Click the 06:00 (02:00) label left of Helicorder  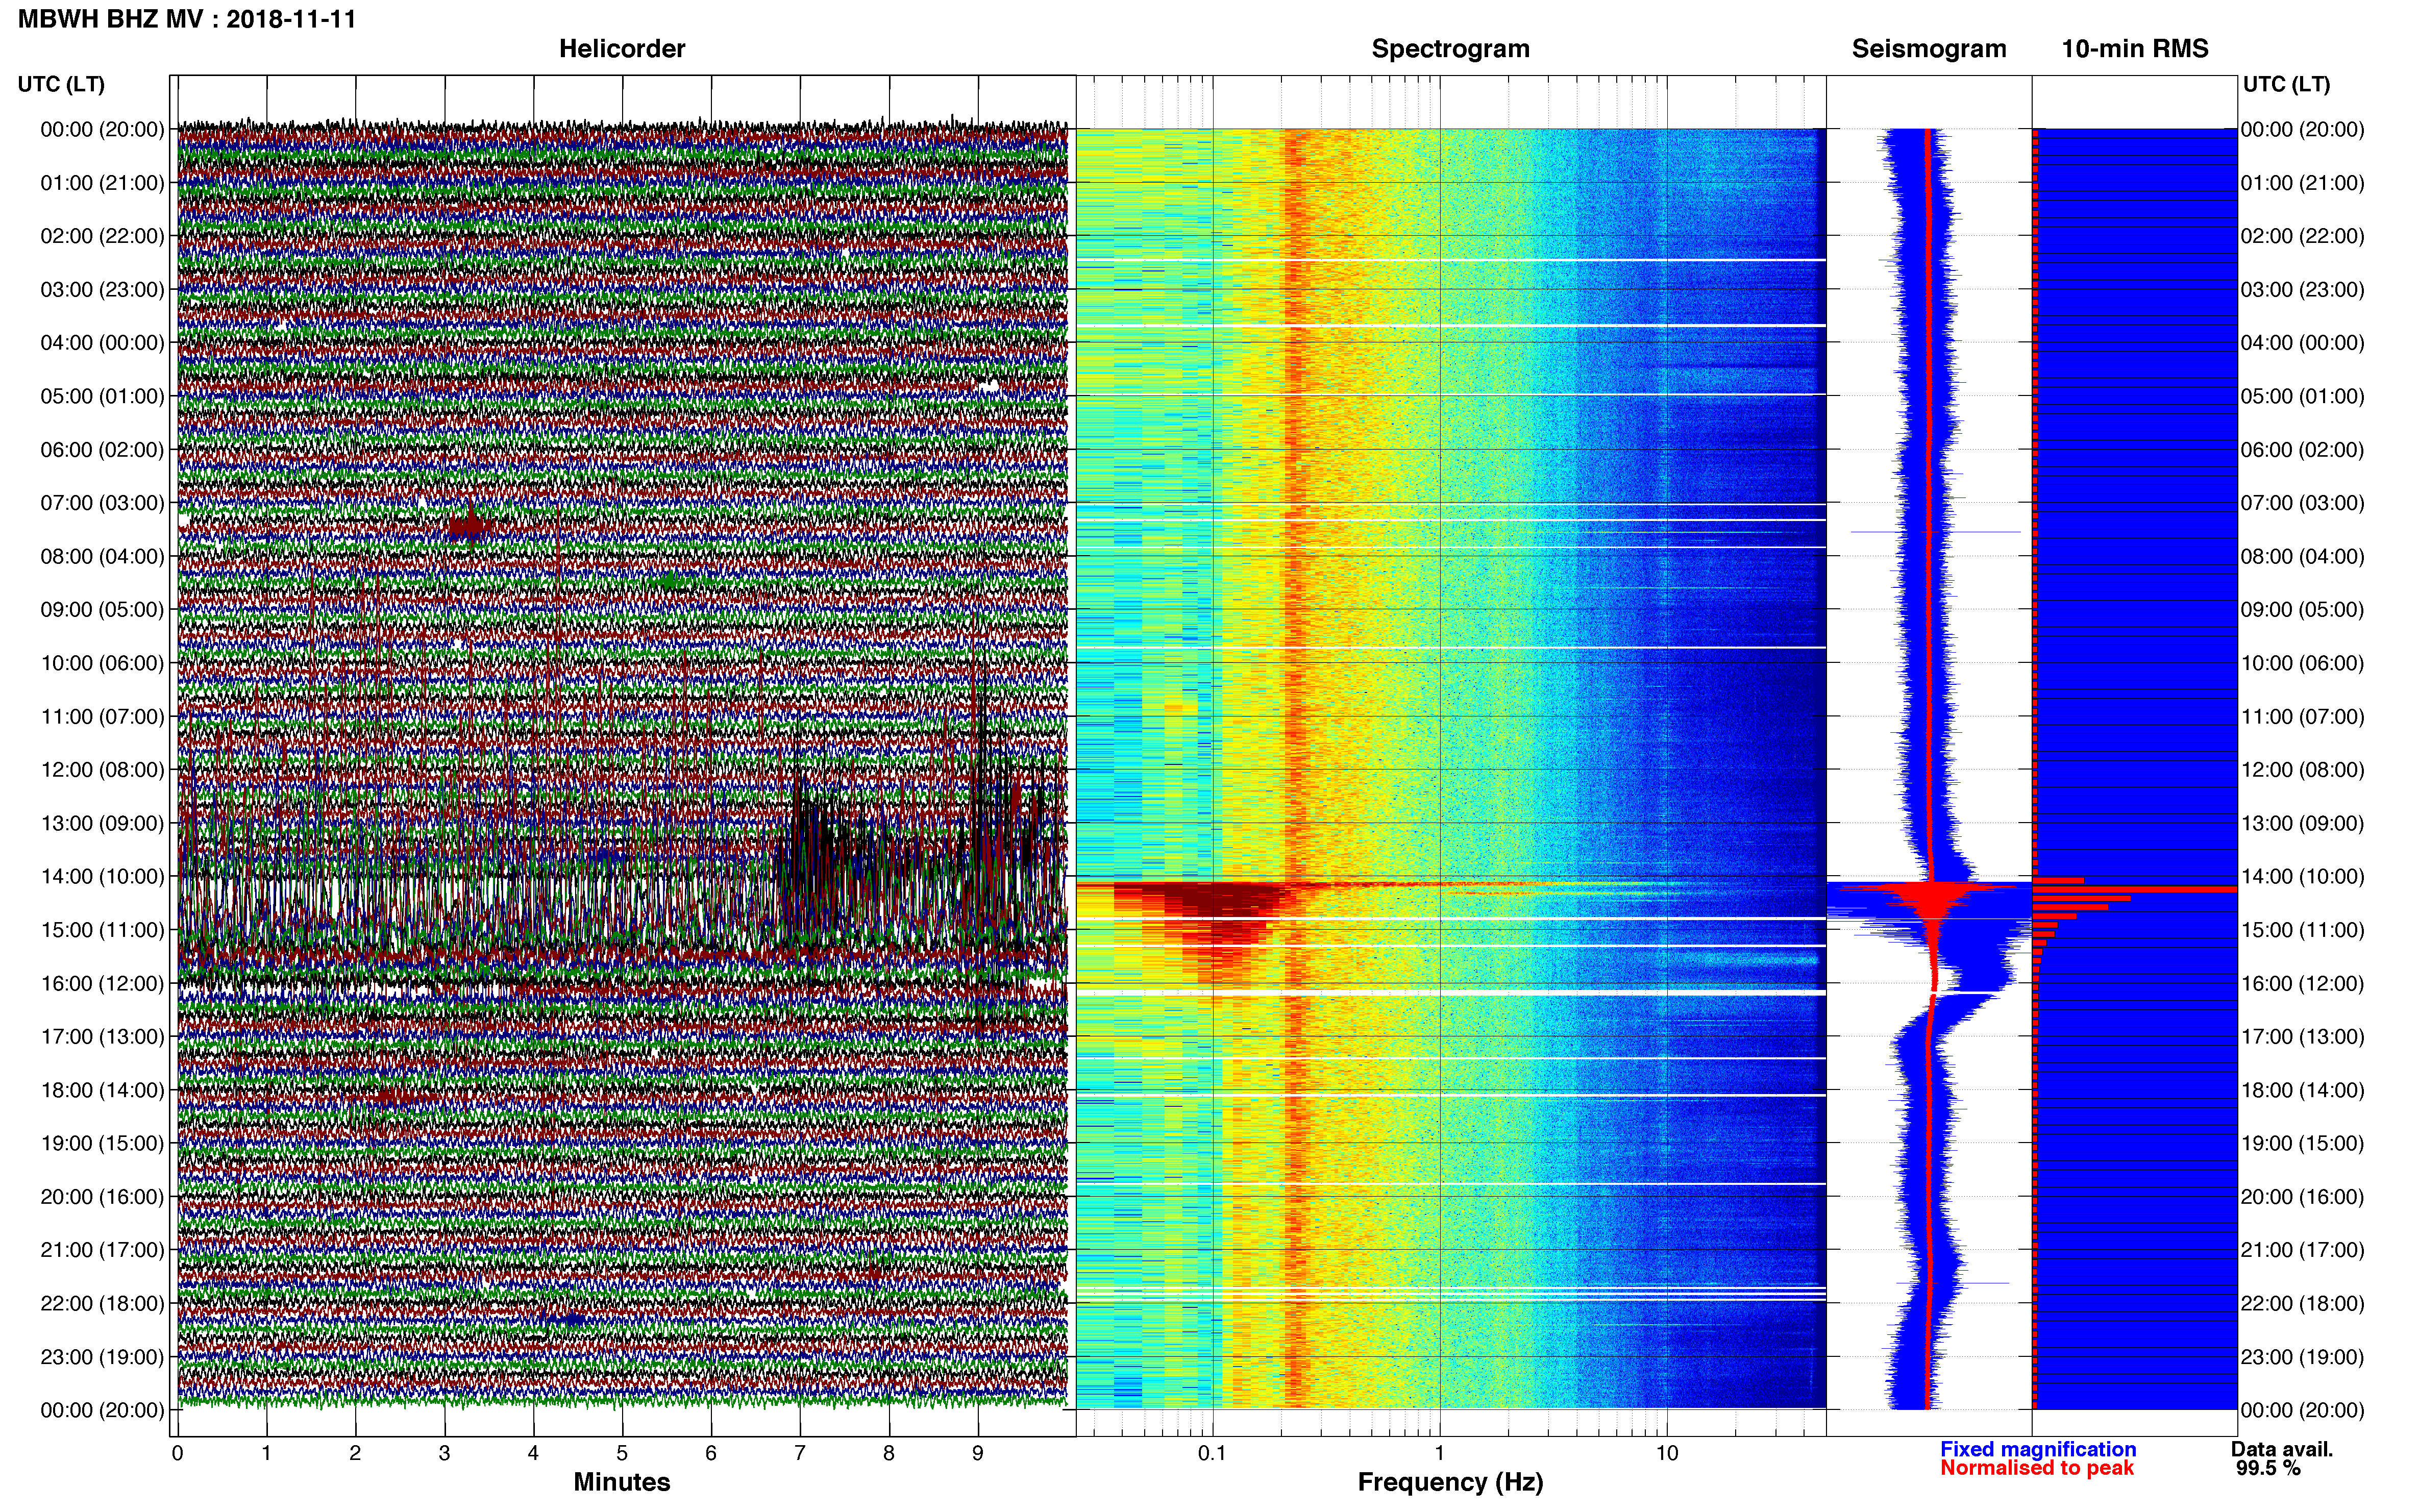click(102, 450)
